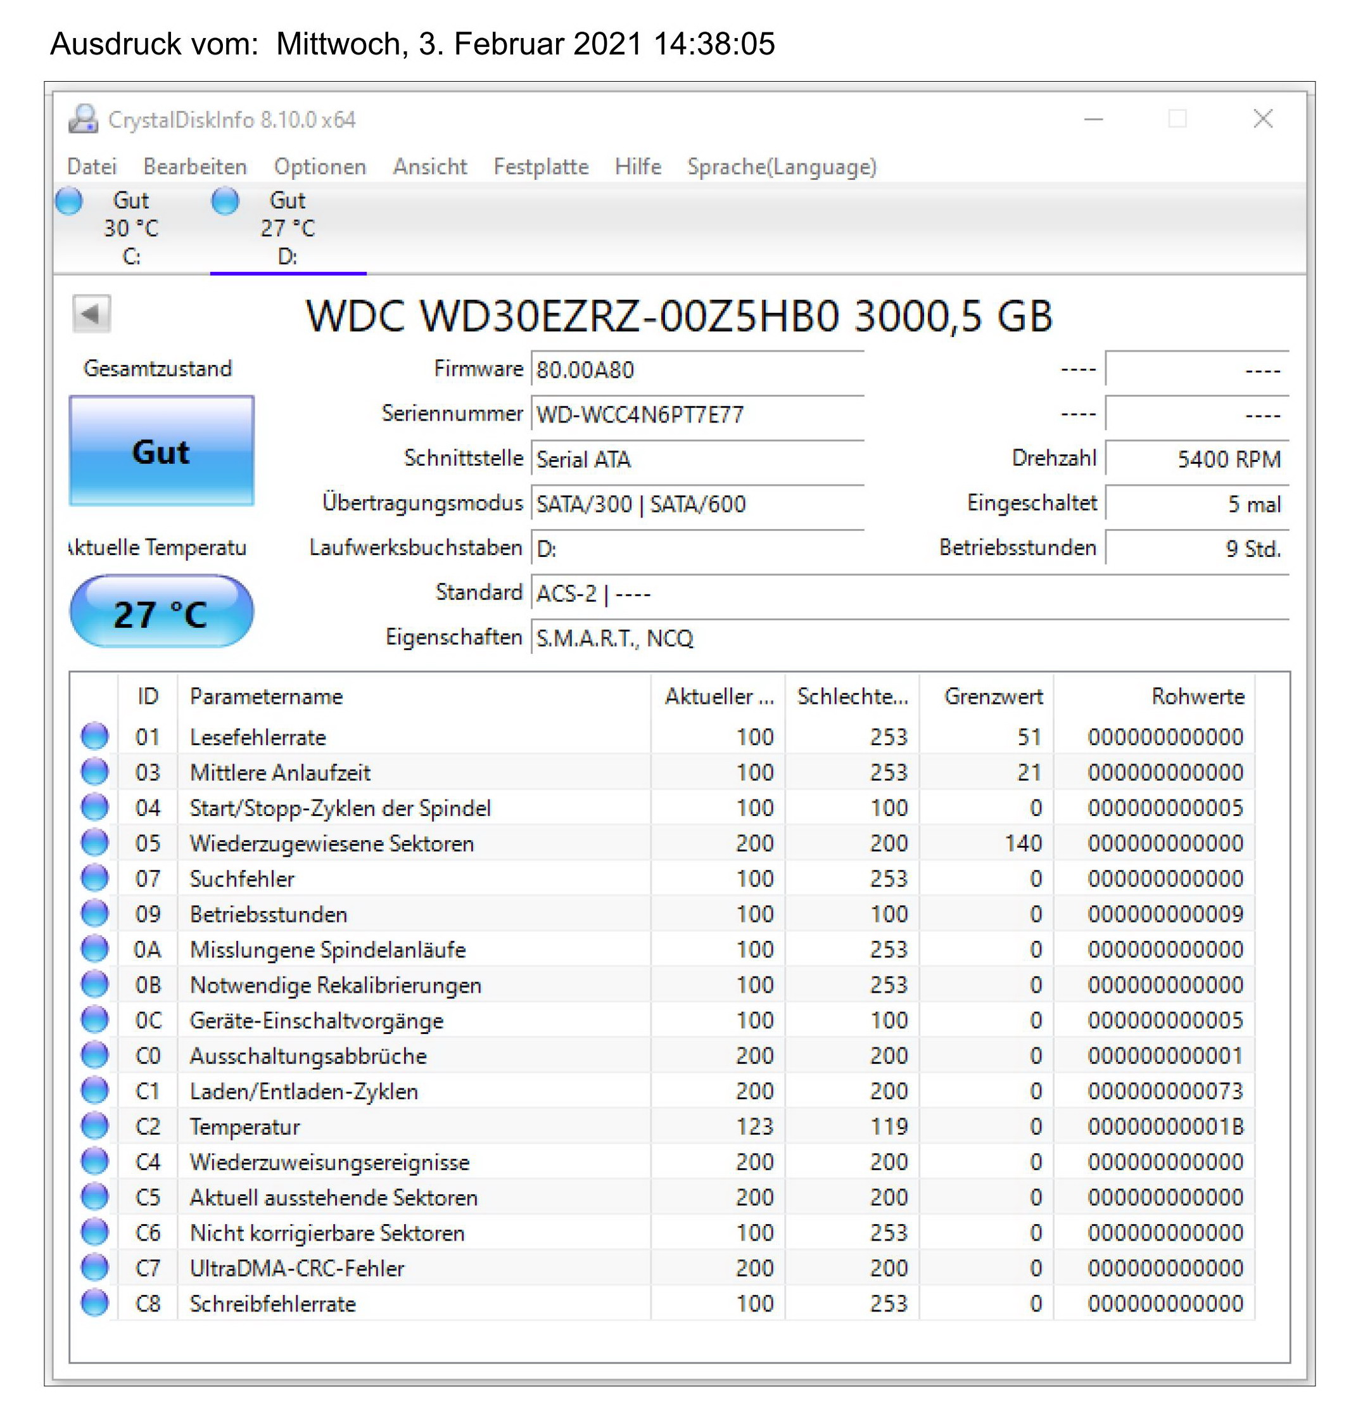Click the Standard field ACS-2
The height and width of the screenshot is (1423, 1351).
[910, 594]
